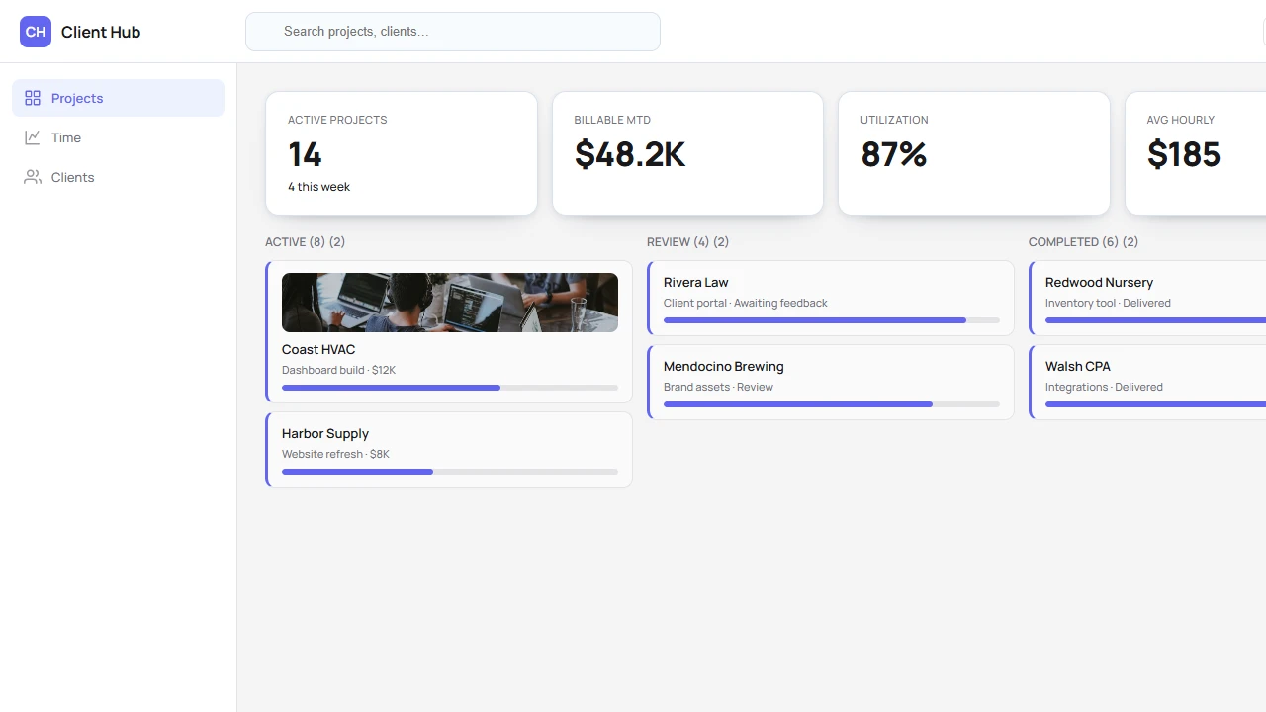The width and height of the screenshot is (1266, 712).
Task: Open the Mendocino Brewing project card
Action: pyautogui.click(x=831, y=382)
